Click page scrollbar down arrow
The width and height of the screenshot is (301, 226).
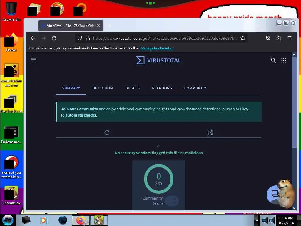(x=294, y=208)
